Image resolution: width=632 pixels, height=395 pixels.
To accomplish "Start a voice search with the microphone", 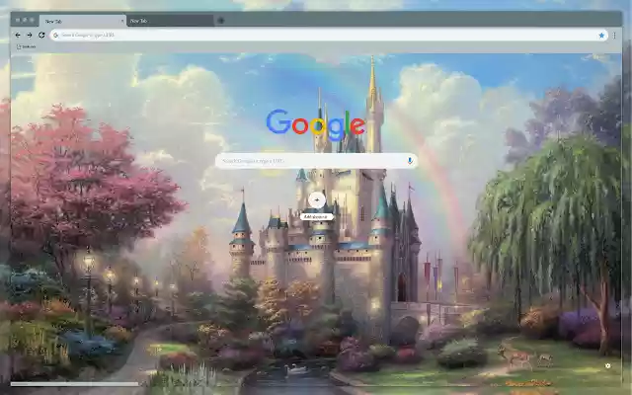I will click(410, 161).
